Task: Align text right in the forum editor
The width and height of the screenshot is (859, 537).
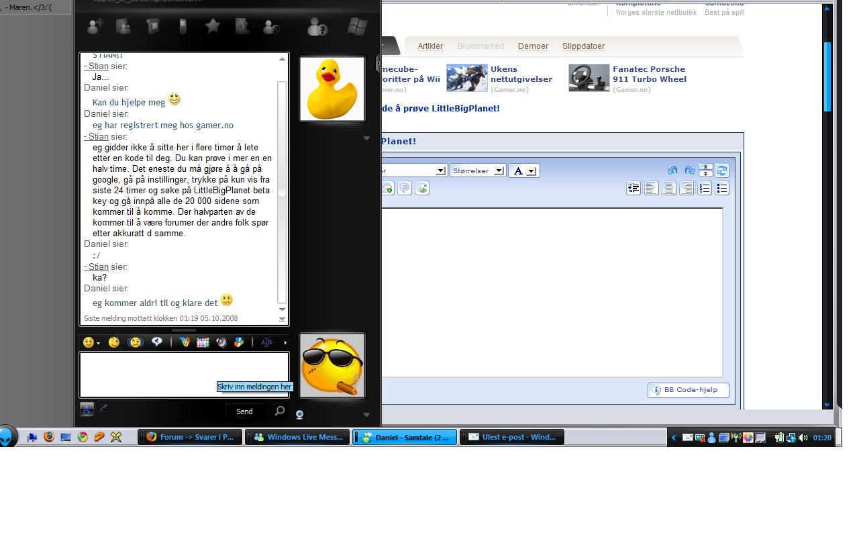Action: (x=687, y=189)
